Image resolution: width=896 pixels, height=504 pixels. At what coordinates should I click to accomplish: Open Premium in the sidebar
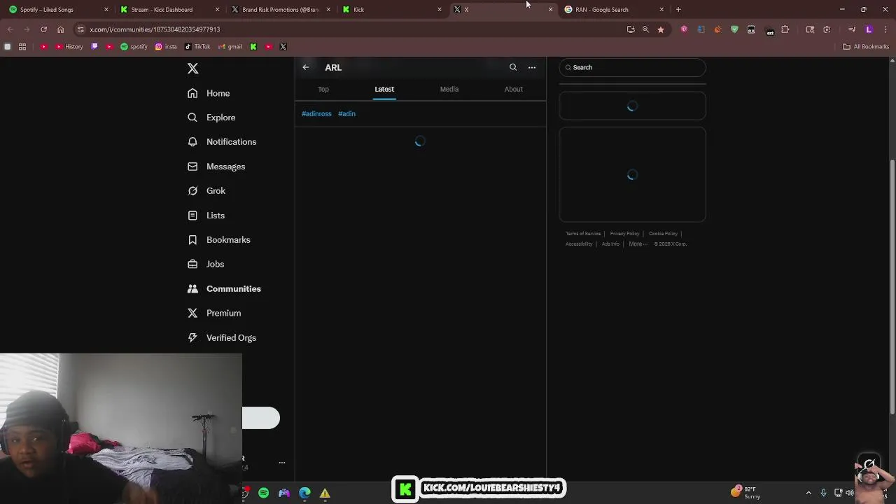214,314
